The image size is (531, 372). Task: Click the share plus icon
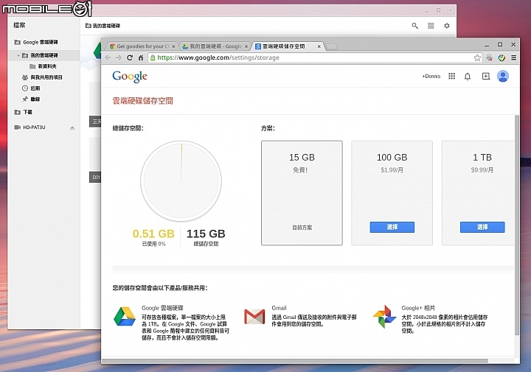pos(486,77)
